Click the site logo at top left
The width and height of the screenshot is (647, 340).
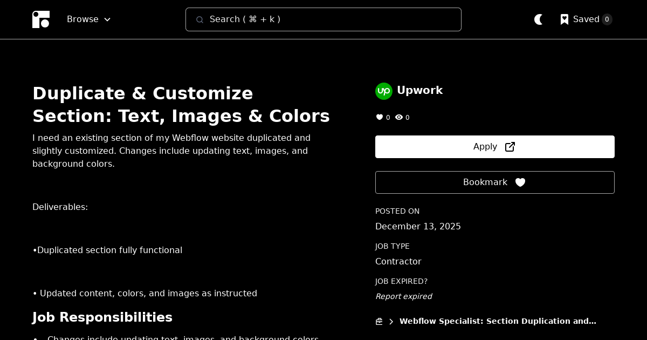[x=41, y=19]
